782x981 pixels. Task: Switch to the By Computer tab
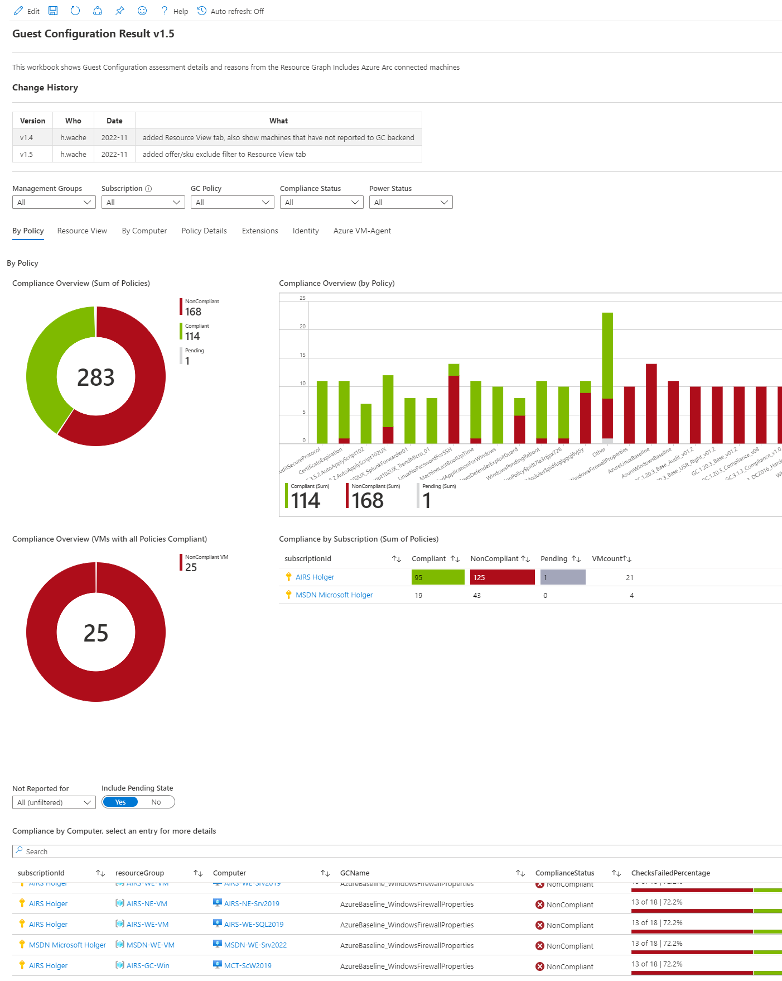click(144, 231)
